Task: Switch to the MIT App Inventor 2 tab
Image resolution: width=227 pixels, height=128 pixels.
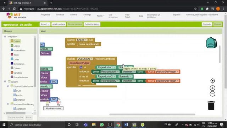Action: (28, 3)
